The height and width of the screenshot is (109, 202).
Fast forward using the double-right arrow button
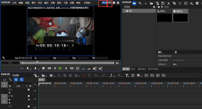tap(72, 68)
